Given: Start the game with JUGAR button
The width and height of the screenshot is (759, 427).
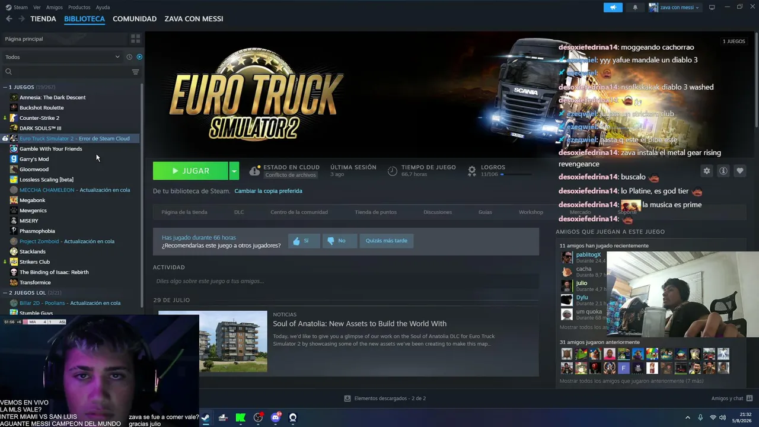Looking at the screenshot, I should click(190, 171).
